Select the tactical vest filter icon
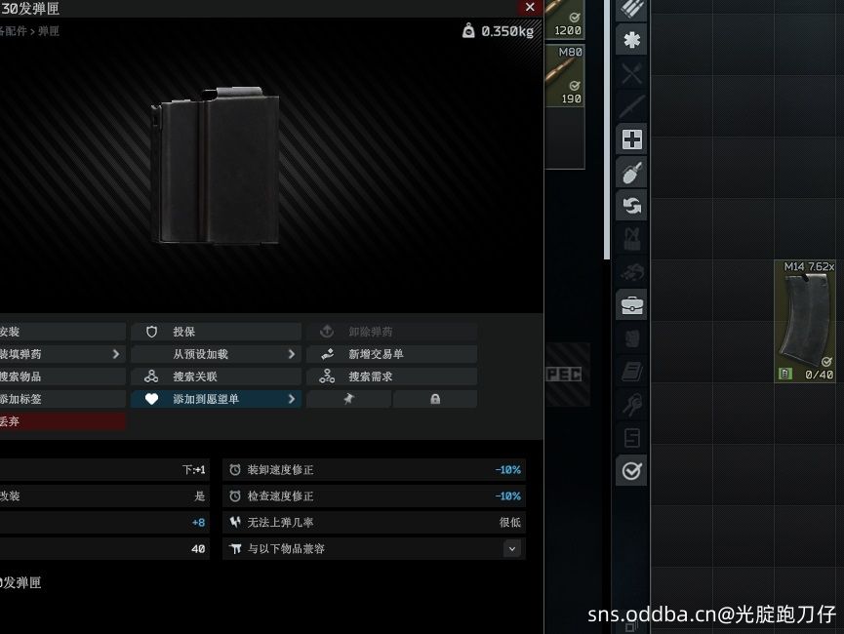The image size is (844, 634). pyautogui.click(x=631, y=239)
